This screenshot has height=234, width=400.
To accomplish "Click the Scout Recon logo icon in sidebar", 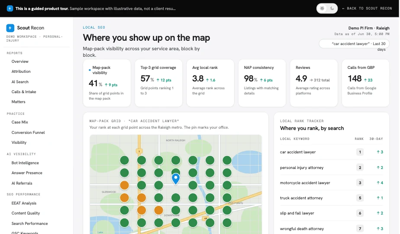I will coord(10,28).
